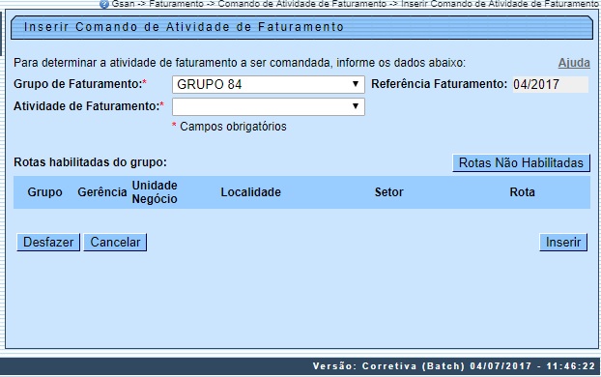
Task: Click the Inserir button
Action: click(x=563, y=243)
